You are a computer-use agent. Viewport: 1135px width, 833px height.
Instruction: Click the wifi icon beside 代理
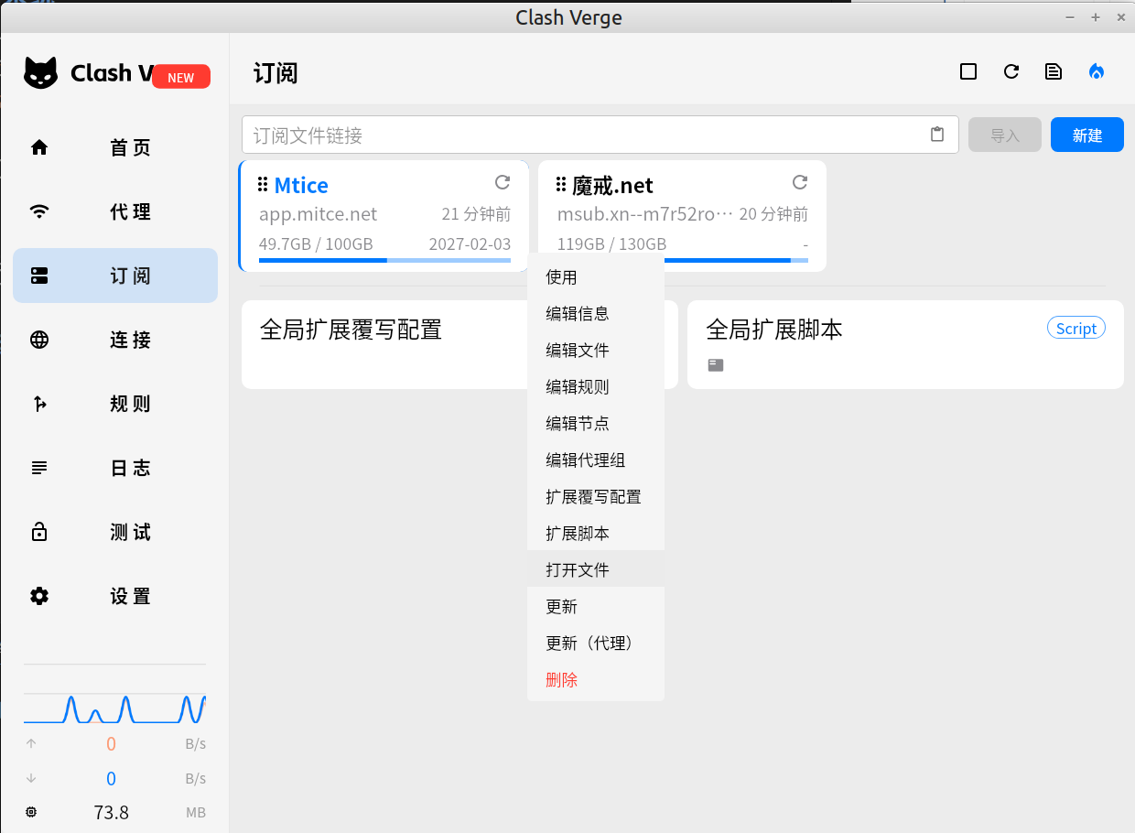[x=39, y=211]
